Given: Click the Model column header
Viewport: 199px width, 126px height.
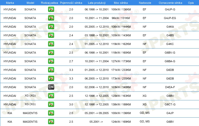Looking at the screenshot, I should pyautogui.click(x=30, y=3).
